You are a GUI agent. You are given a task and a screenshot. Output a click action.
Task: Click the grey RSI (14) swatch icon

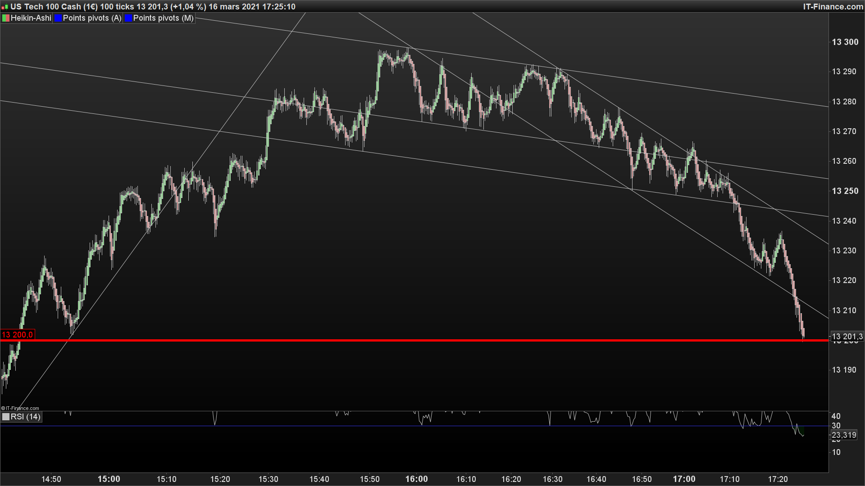(6, 417)
